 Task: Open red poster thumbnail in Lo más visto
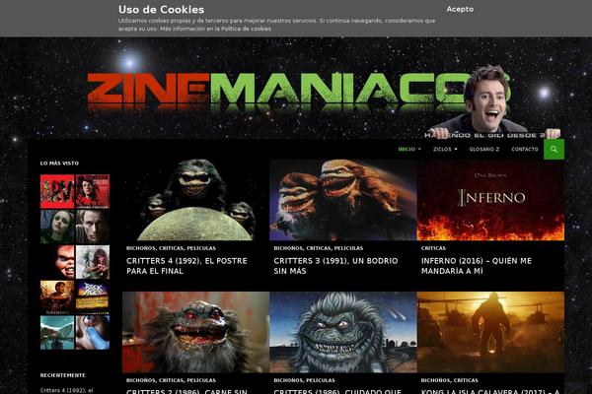point(57,191)
